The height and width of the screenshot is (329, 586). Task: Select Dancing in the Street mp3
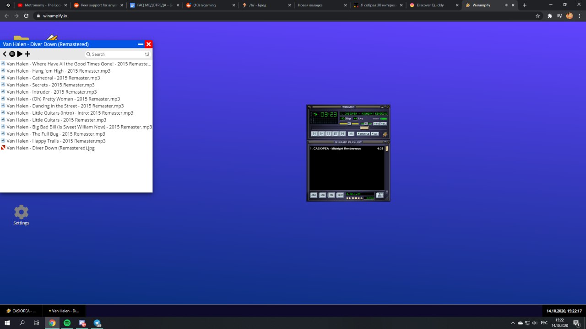tap(62, 106)
